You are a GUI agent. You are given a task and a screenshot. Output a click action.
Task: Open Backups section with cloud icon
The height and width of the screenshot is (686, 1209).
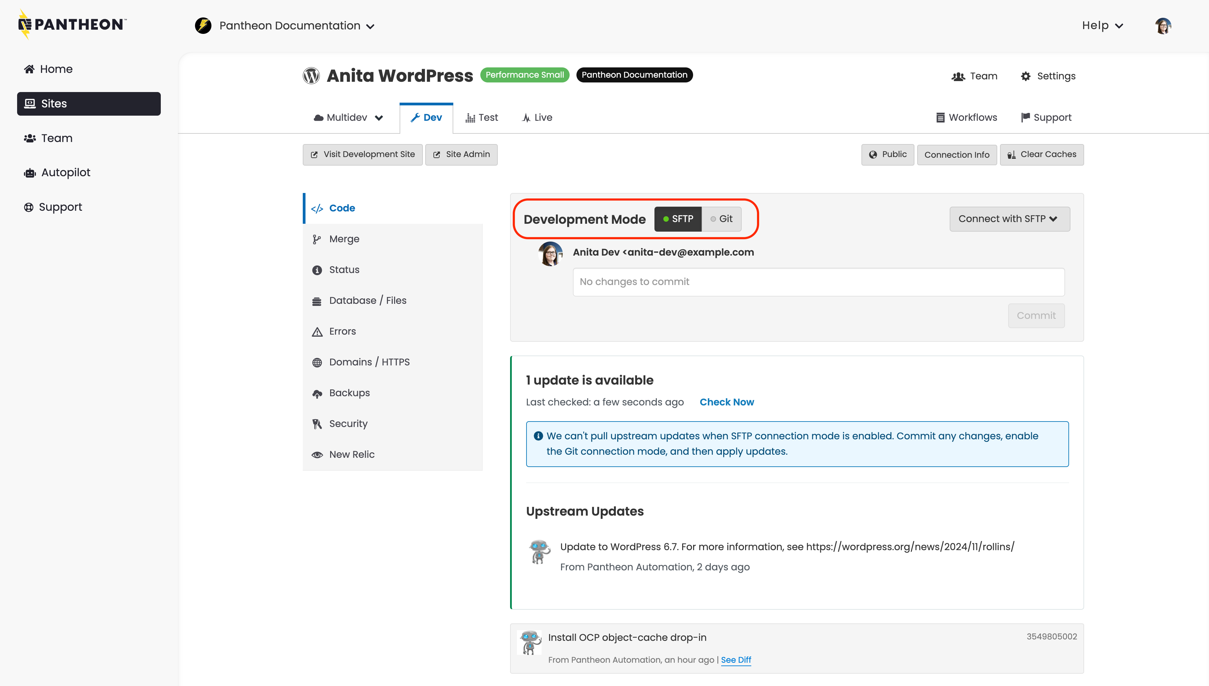pyautogui.click(x=317, y=393)
